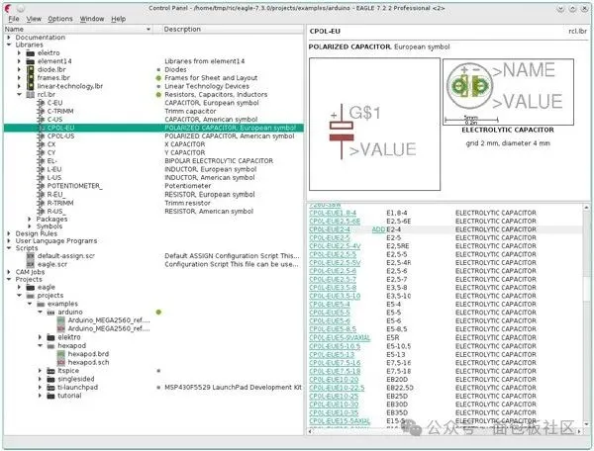This screenshot has height=451, width=594.
Task: Click the hexapod.brd board file icon
Action: [x=61, y=354]
